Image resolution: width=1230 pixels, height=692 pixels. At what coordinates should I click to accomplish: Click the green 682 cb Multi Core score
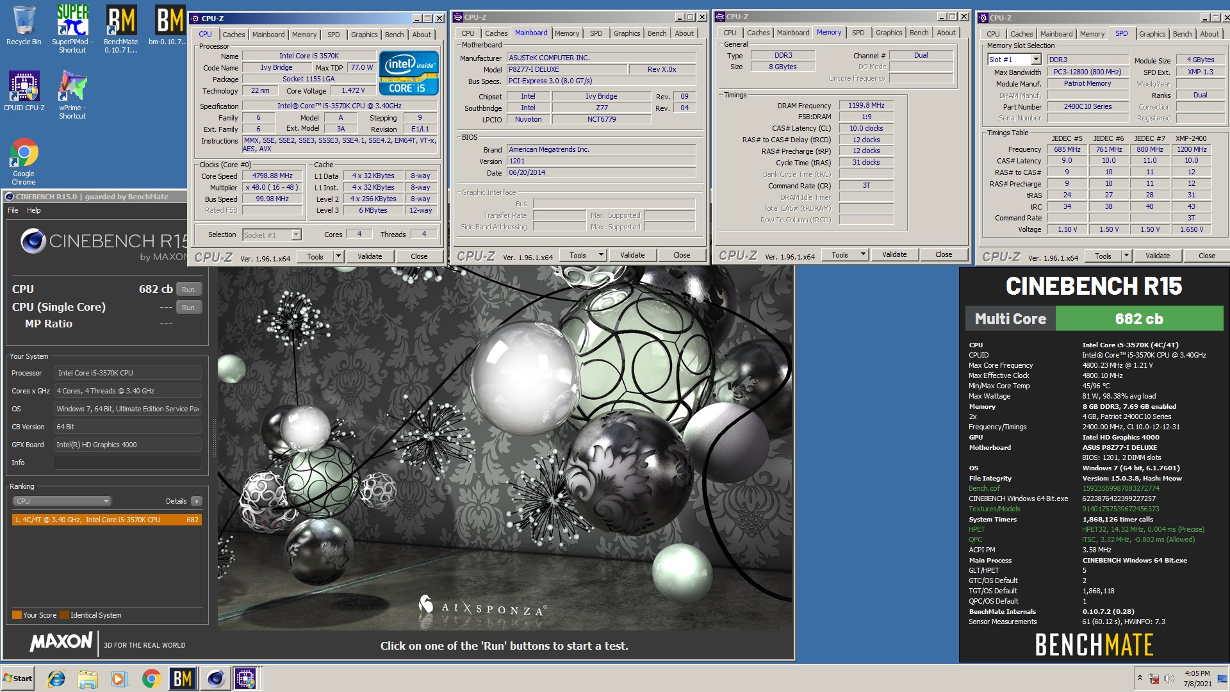click(1139, 318)
